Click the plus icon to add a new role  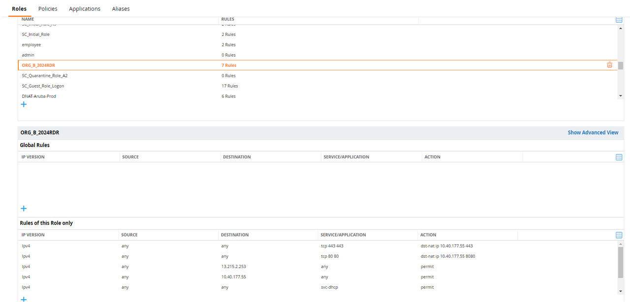pyautogui.click(x=24, y=104)
